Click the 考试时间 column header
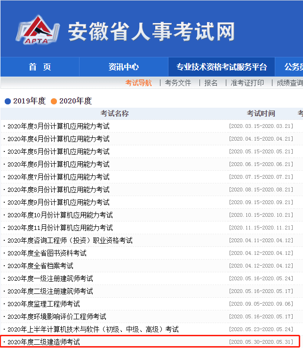This screenshot has width=303, height=348. coord(261,113)
